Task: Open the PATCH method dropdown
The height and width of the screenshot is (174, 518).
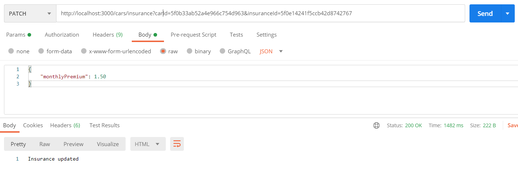Action: (x=30, y=13)
